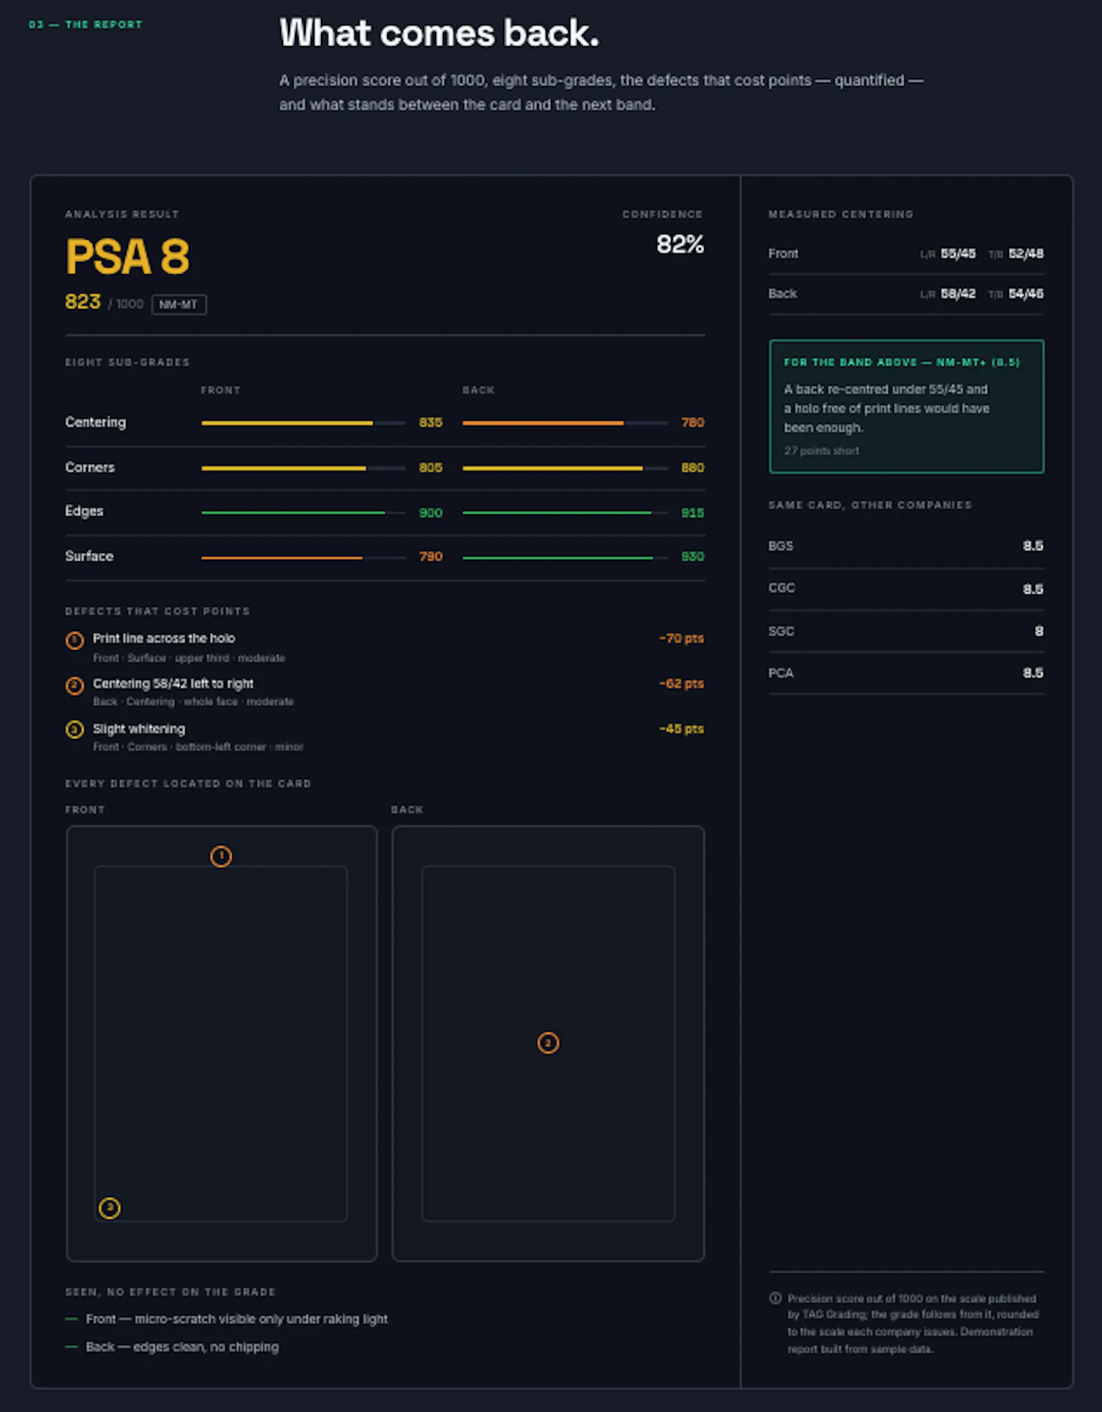The image size is (1102, 1412).
Task: Click the CGC company grade row
Action: [906, 589]
